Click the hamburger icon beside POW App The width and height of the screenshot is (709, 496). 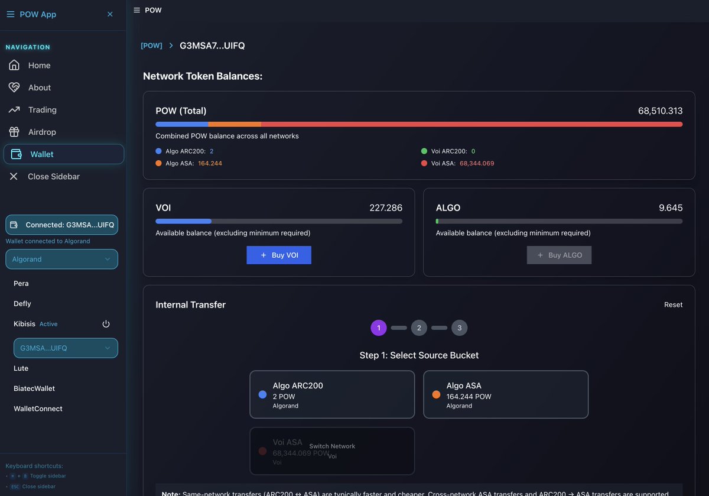pos(10,14)
